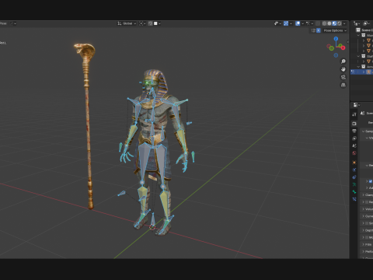Expand the Depth of Field panel
The height and width of the screenshot is (280, 373).
click(x=363, y=230)
